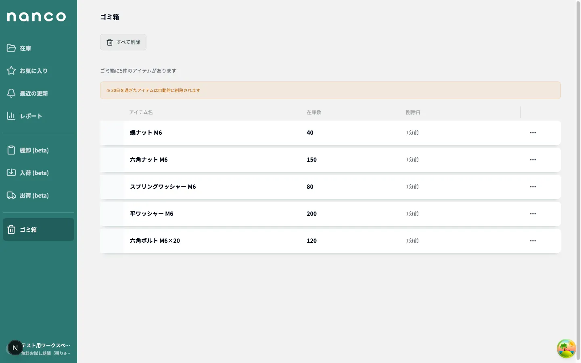This screenshot has height=363, width=581.
Task: Open レポート menu item
Action: click(x=38, y=116)
